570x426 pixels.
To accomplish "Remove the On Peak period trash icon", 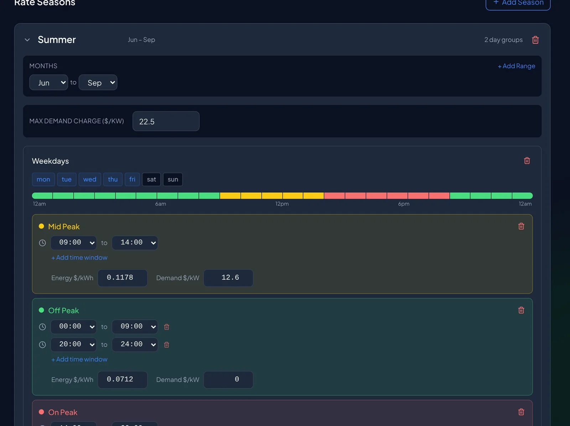I will click(x=521, y=412).
